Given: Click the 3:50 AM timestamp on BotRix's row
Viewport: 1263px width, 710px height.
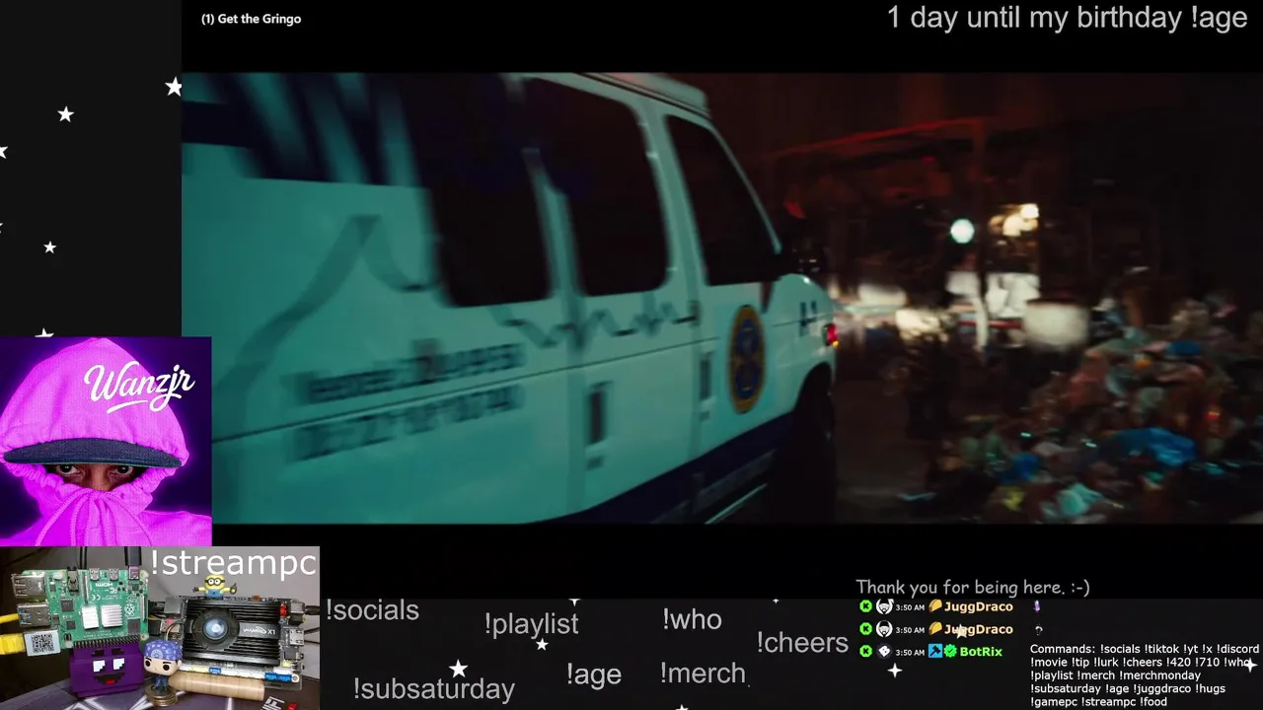Looking at the screenshot, I should pos(910,652).
